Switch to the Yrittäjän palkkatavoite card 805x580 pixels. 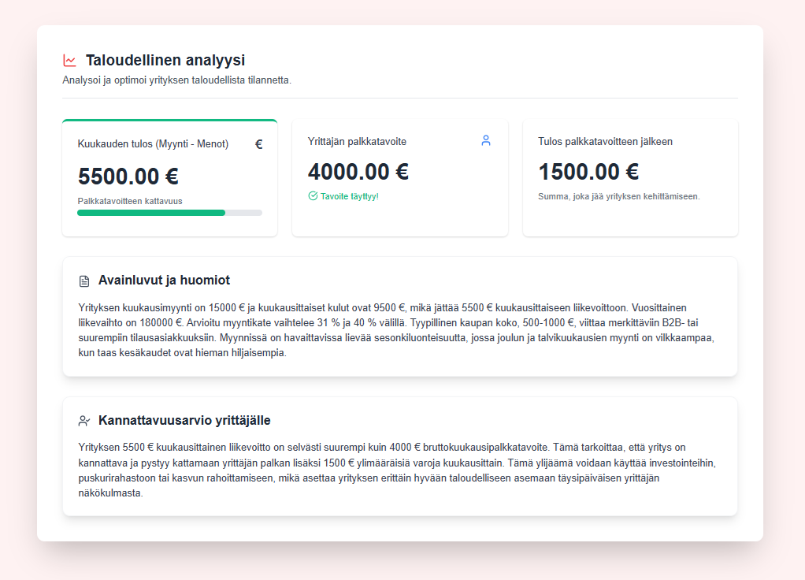(x=399, y=177)
